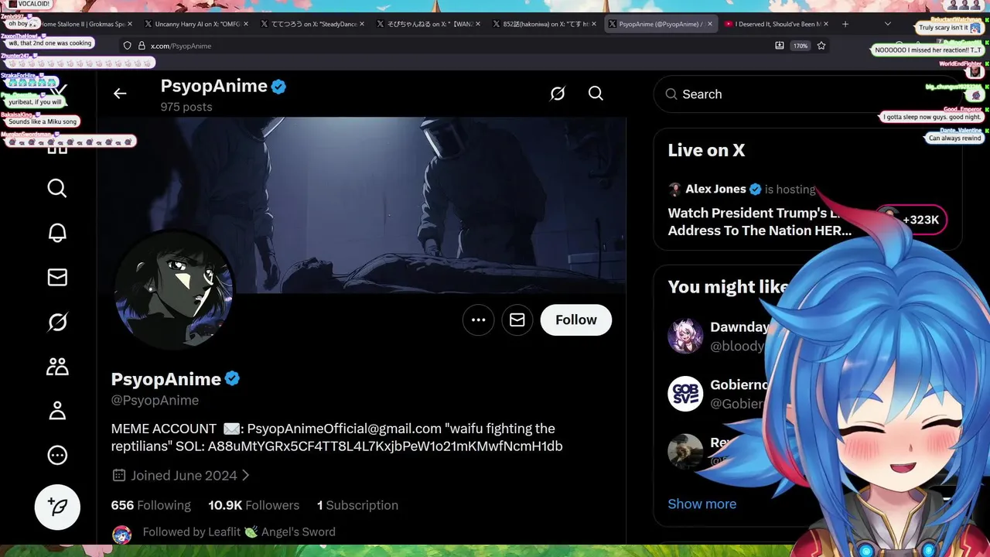Go back using the profile back arrow
Screen dimensions: 990x557
120,94
